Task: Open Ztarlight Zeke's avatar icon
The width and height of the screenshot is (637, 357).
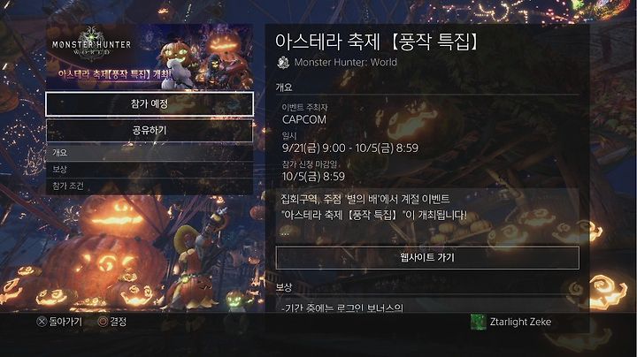Action: [478, 323]
